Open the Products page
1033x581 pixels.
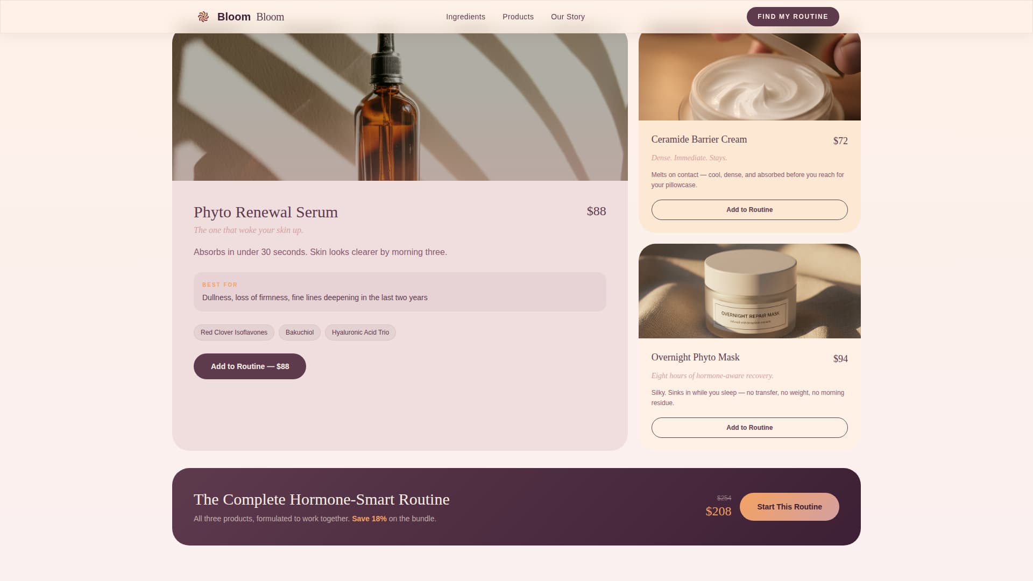[x=518, y=17]
